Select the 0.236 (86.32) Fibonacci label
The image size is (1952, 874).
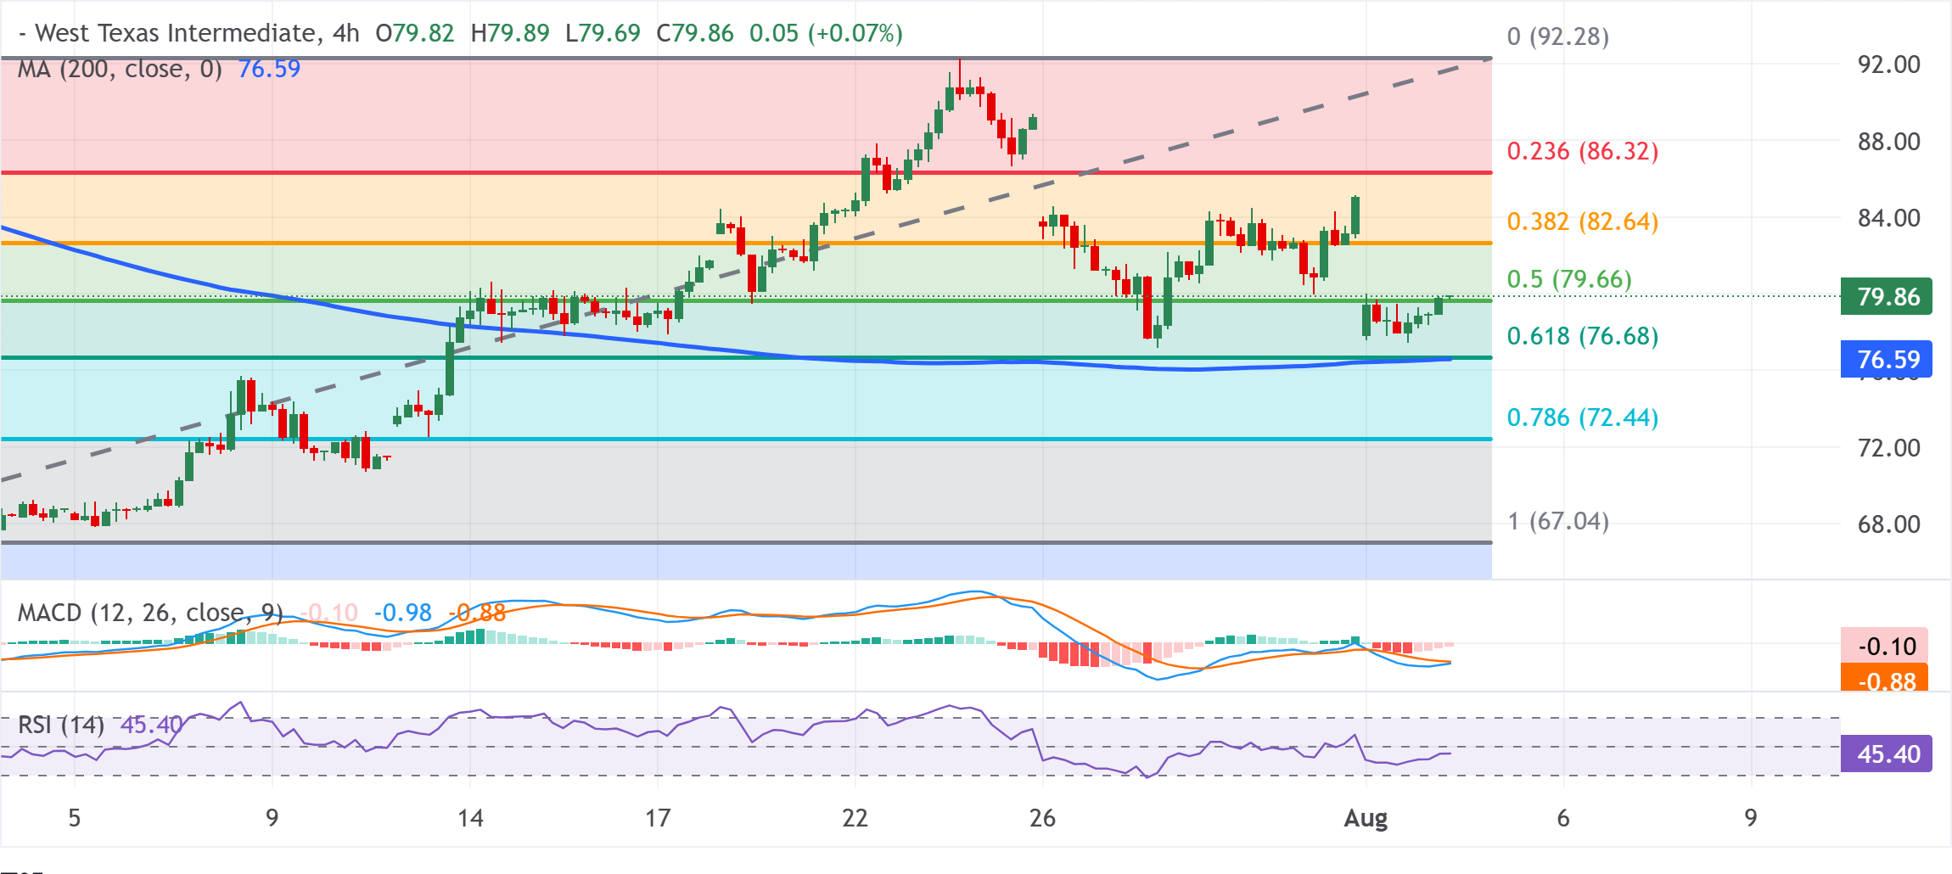pos(1583,151)
